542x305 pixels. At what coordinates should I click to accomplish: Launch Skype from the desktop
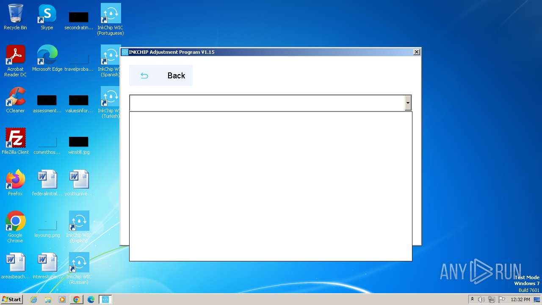(x=47, y=17)
